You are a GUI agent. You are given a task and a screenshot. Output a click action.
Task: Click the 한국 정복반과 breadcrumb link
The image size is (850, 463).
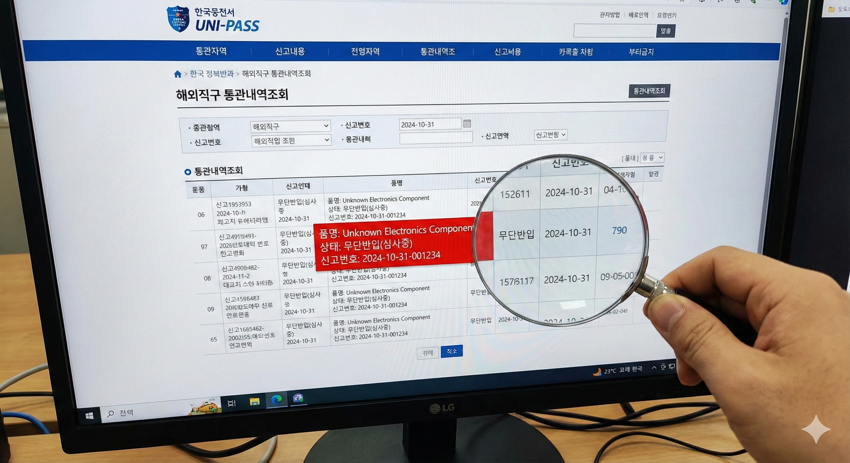pos(212,74)
